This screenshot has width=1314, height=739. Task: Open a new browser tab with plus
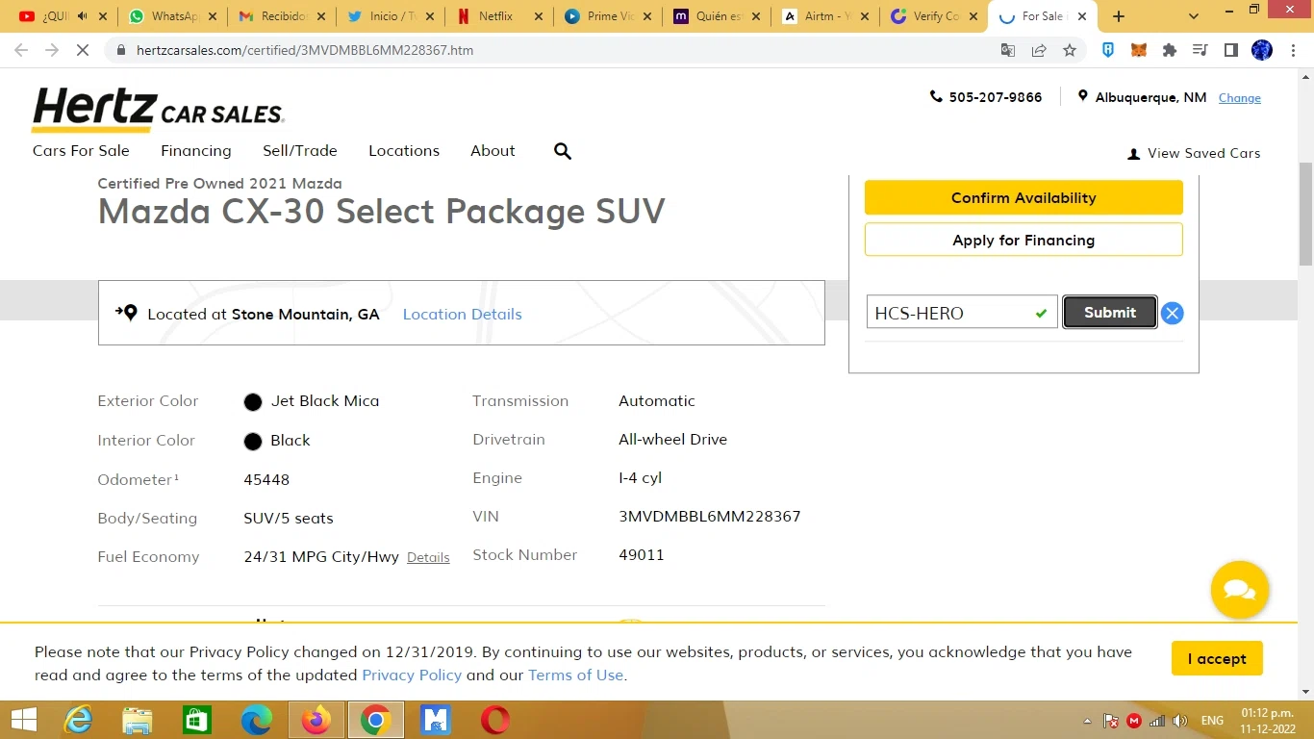tap(1118, 16)
